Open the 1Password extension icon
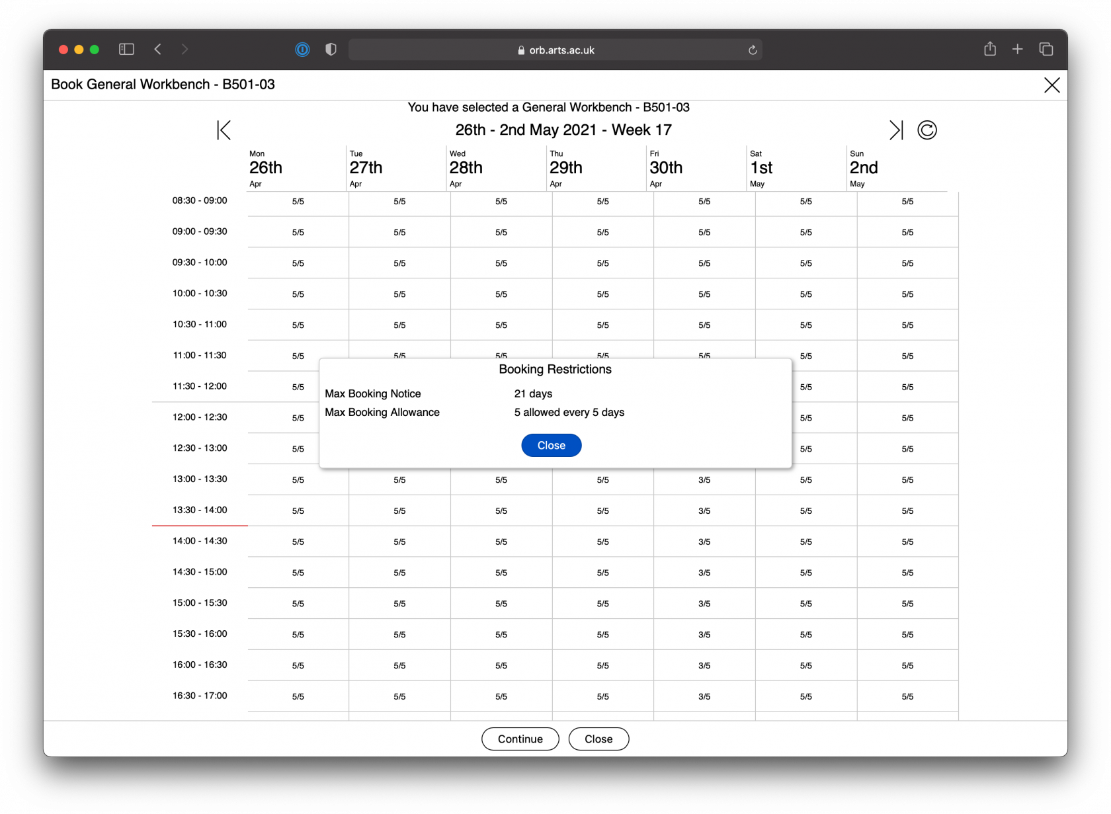 pos(302,50)
